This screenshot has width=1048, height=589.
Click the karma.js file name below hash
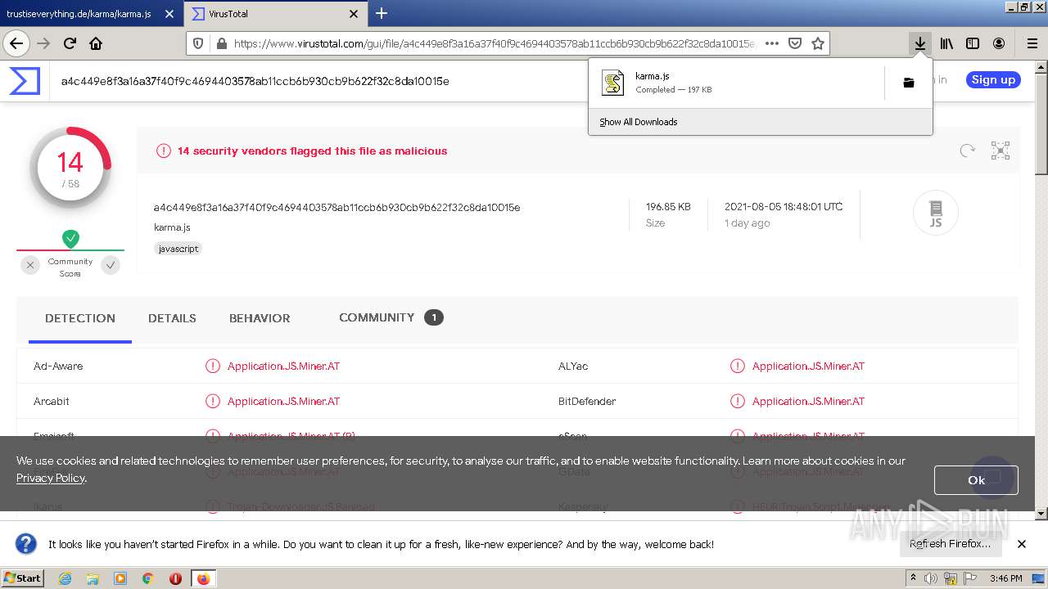point(172,227)
